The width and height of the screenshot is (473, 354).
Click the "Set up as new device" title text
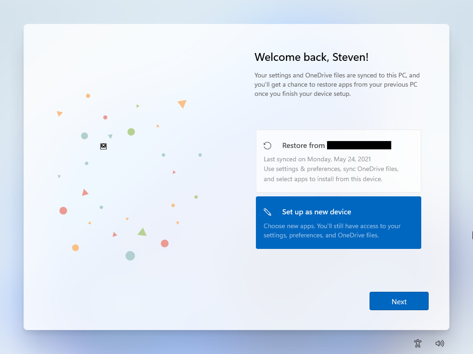[316, 212]
